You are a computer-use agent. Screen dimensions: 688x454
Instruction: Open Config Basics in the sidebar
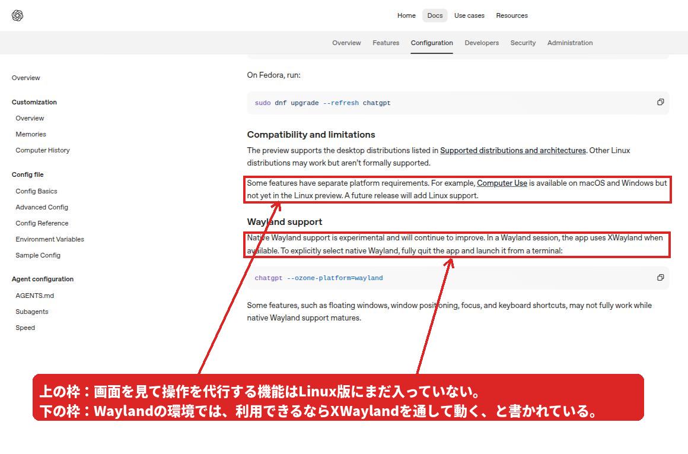(x=36, y=191)
